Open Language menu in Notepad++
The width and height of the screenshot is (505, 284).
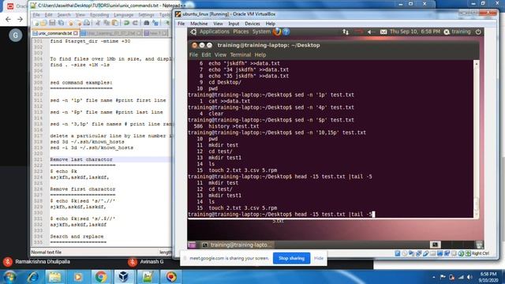coord(123,15)
